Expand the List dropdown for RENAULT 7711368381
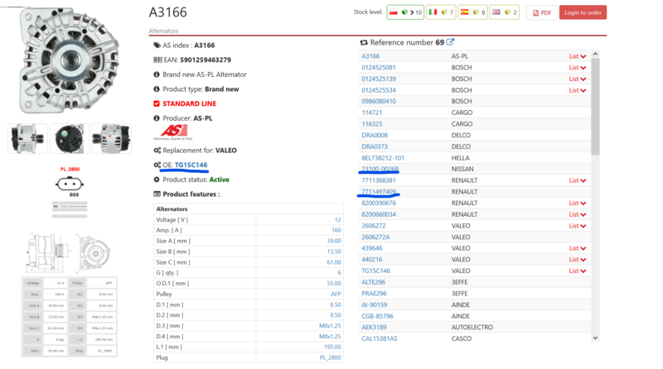The height and width of the screenshot is (369, 663). pyautogui.click(x=577, y=180)
